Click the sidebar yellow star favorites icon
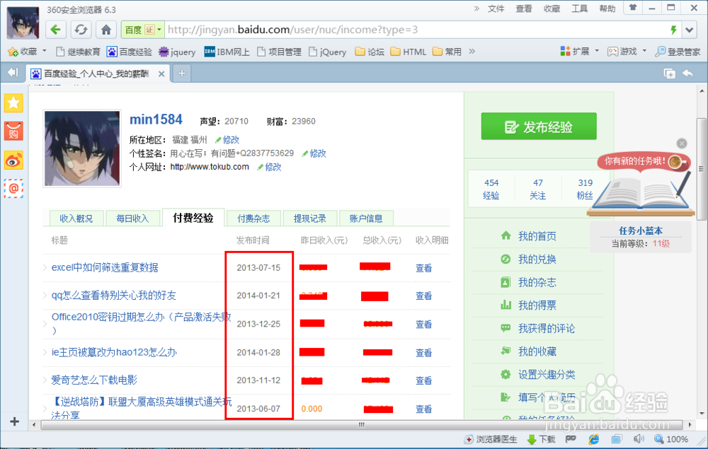This screenshot has height=449, width=708. (13, 103)
